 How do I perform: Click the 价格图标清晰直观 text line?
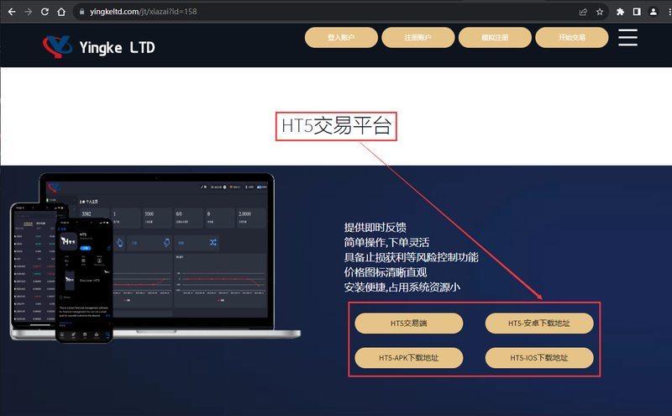pos(386,272)
